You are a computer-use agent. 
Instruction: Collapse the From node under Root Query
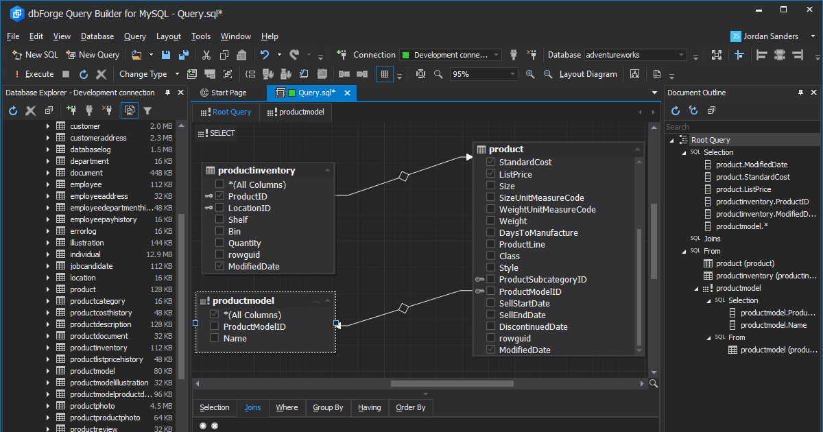coord(684,251)
